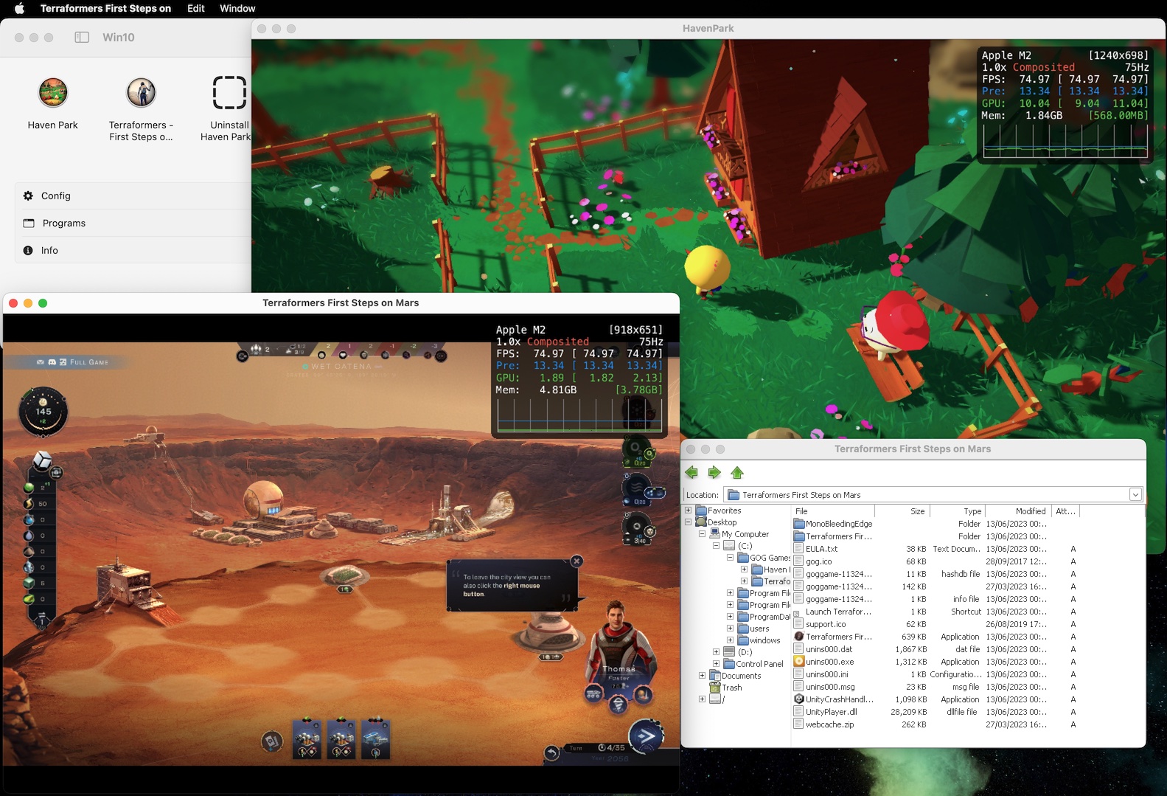
Task: Click the undo arrow next to Turn counter
Action: pyautogui.click(x=552, y=752)
